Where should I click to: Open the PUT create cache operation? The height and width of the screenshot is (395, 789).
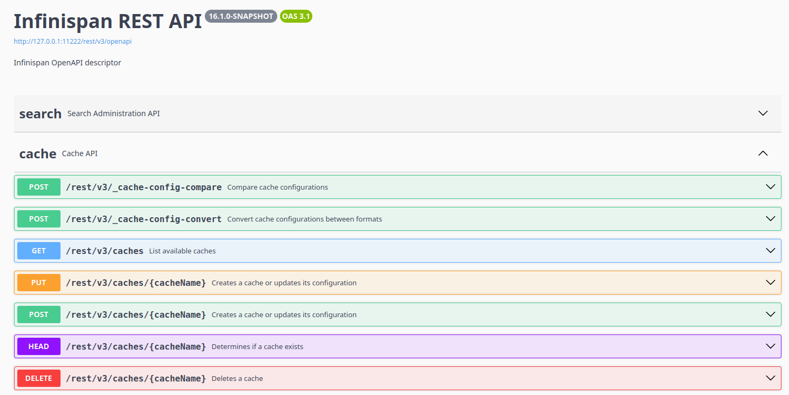click(x=770, y=282)
